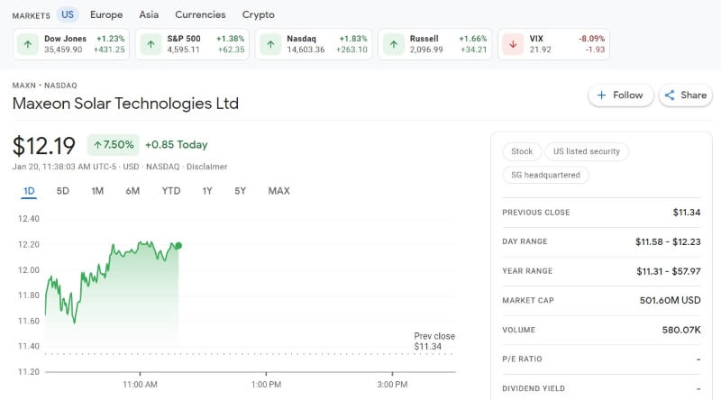Open the VIX index name
721x400 pixels.
point(536,39)
